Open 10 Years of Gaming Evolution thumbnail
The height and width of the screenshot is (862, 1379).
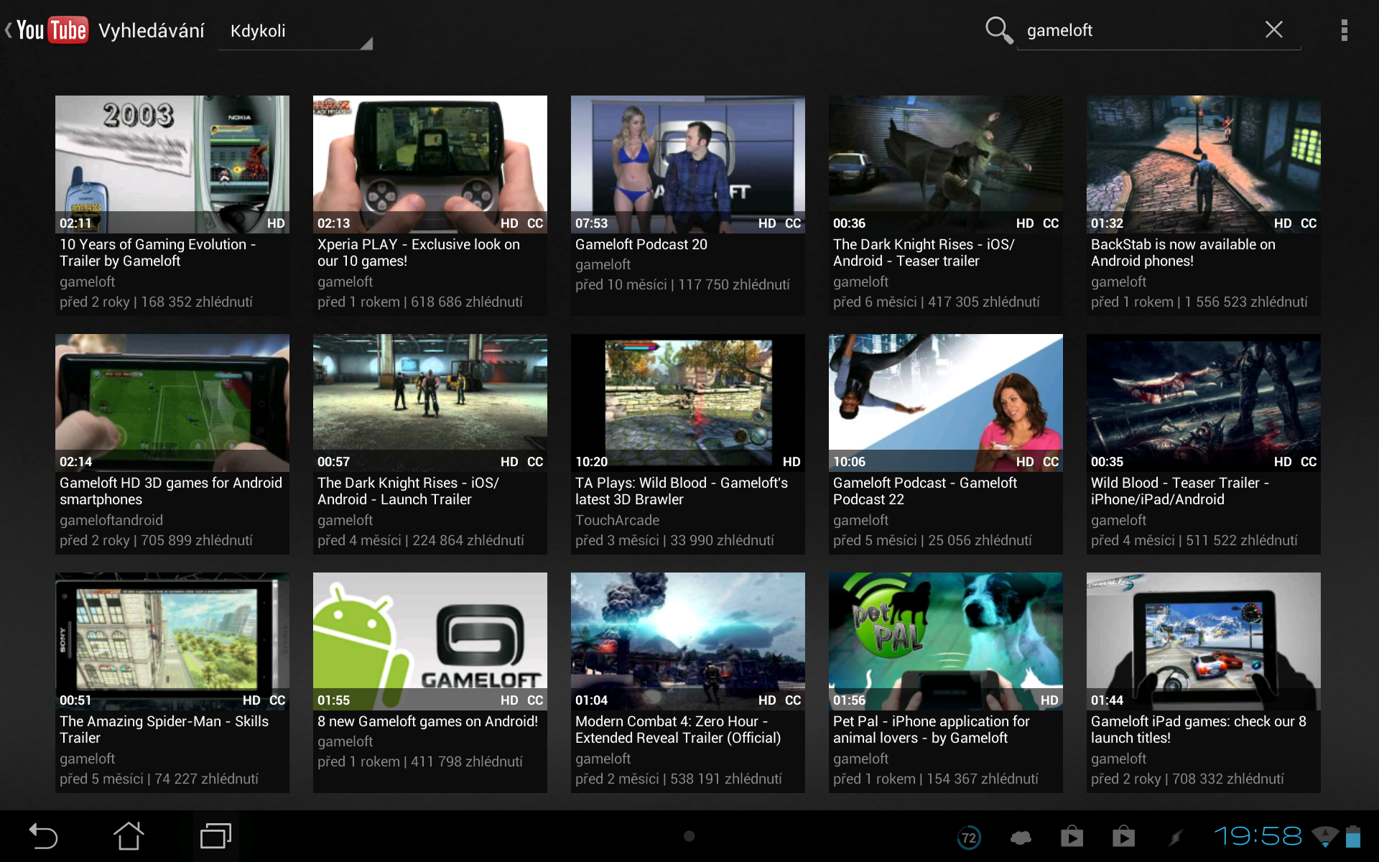pos(172,164)
